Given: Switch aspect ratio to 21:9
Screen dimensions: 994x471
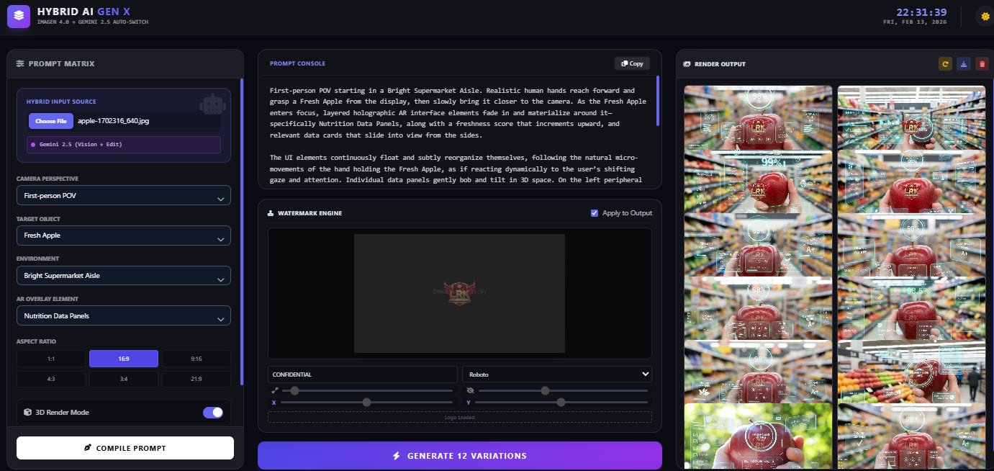Looking at the screenshot, I should (x=196, y=380).
